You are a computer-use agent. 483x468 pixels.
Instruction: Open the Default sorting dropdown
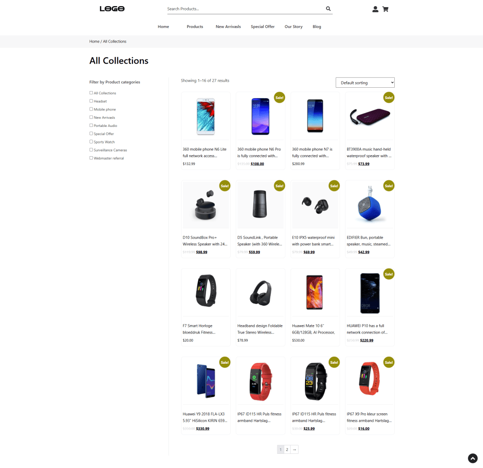click(x=365, y=83)
